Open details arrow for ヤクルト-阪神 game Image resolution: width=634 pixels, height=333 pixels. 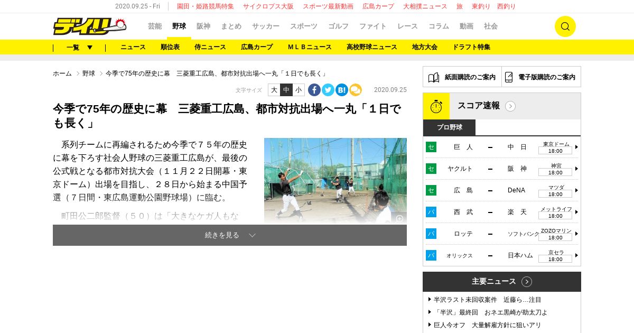pos(576,169)
